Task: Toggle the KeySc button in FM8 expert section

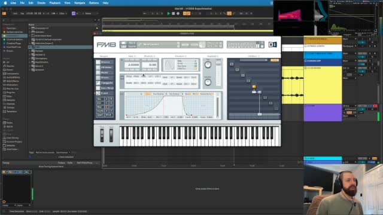Action: (100, 111)
